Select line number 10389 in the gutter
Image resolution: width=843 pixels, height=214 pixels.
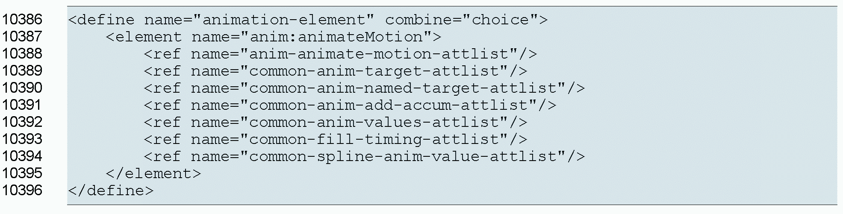coord(22,70)
